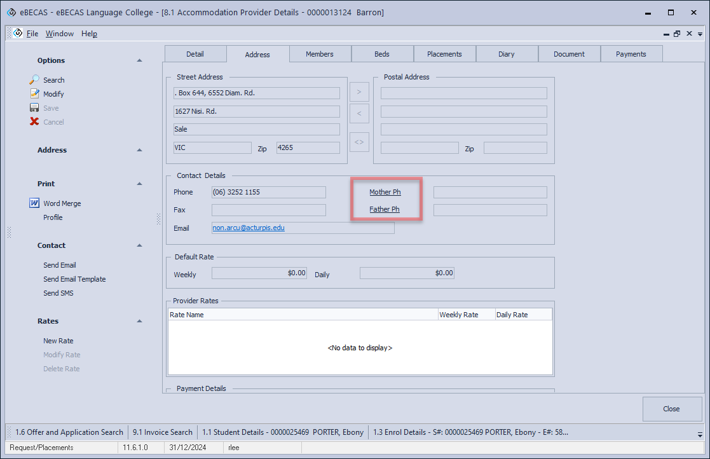Click the email address link
The image size is (710, 459).
click(249, 228)
